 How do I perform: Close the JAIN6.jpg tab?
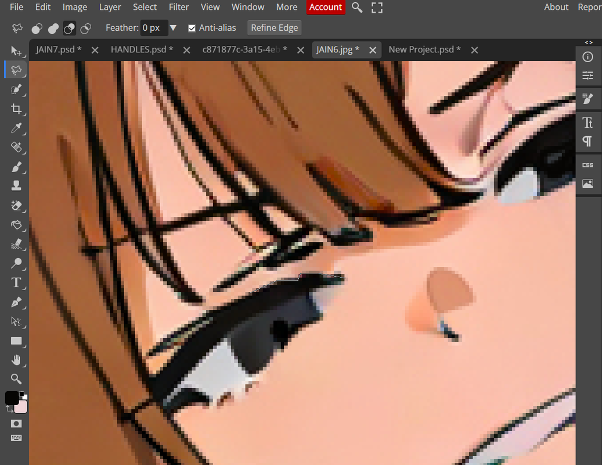point(373,51)
